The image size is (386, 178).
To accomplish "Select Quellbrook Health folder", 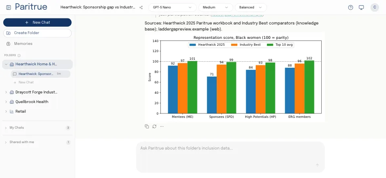I will [x=32, y=102].
